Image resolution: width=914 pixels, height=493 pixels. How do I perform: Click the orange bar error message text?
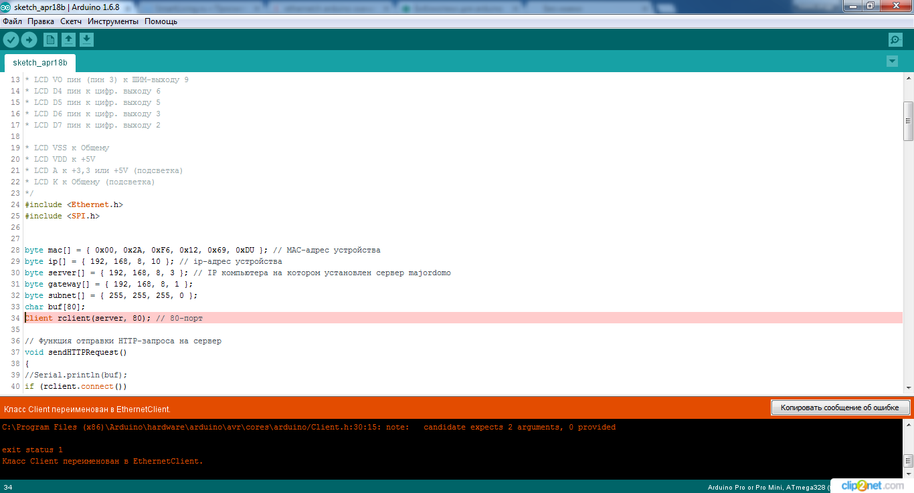(87, 409)
